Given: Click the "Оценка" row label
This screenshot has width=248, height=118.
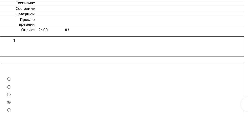Looking at the screenshot, I should point(28,30).
